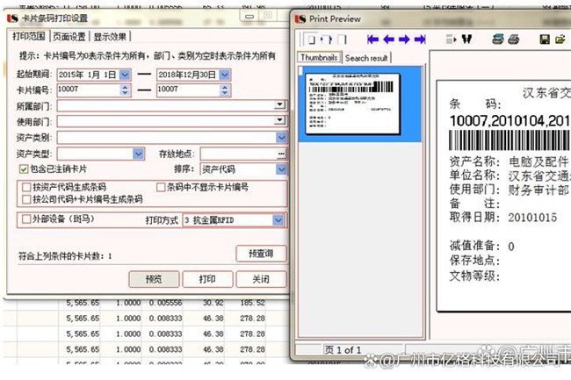The width and height of the screenshot is (571, 380).
Task: Click the binoculars search icon
Action: [x=465, y=39]
